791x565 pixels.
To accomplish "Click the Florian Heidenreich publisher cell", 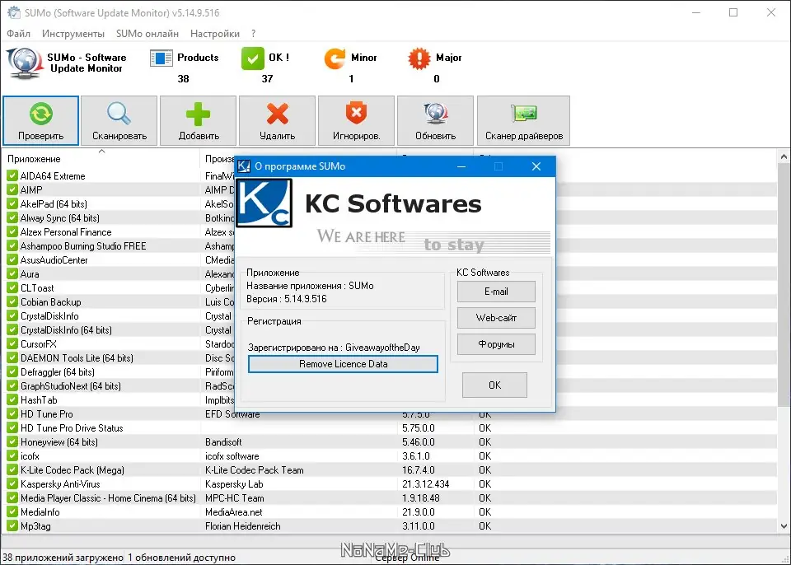I will click(x=242, y=526).
